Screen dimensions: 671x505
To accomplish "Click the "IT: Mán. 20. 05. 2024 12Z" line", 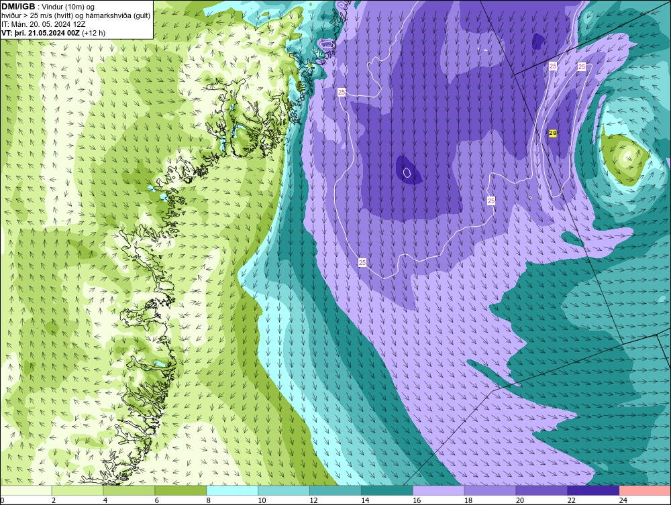I will (x=44, y=24).
